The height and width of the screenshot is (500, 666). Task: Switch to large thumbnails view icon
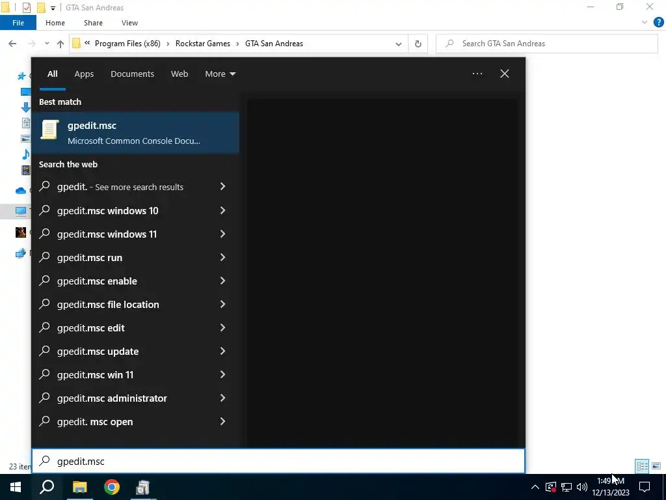pyautogui.click(x=656, y=466)
